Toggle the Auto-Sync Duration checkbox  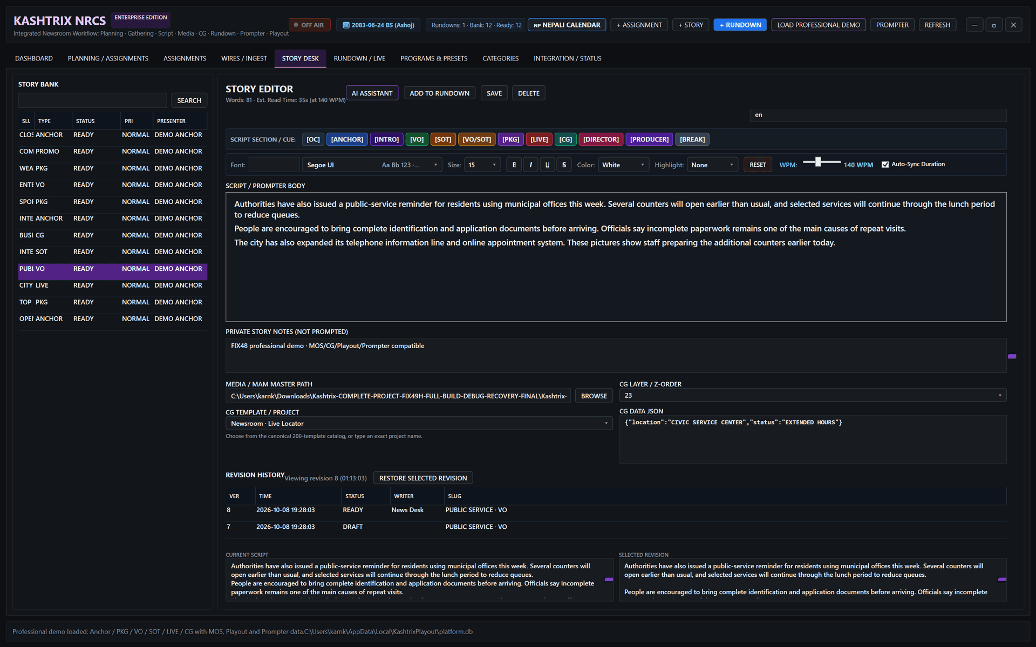click(885, 165)
